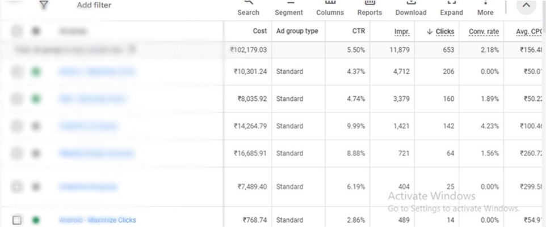Open green status dropdown in ₹8,035.92 row
The height and width of the screenshot is (227, 546).
click(36, 99)
